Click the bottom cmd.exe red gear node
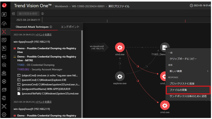Viewport: 212px width, 119px height. pos(164,105)
